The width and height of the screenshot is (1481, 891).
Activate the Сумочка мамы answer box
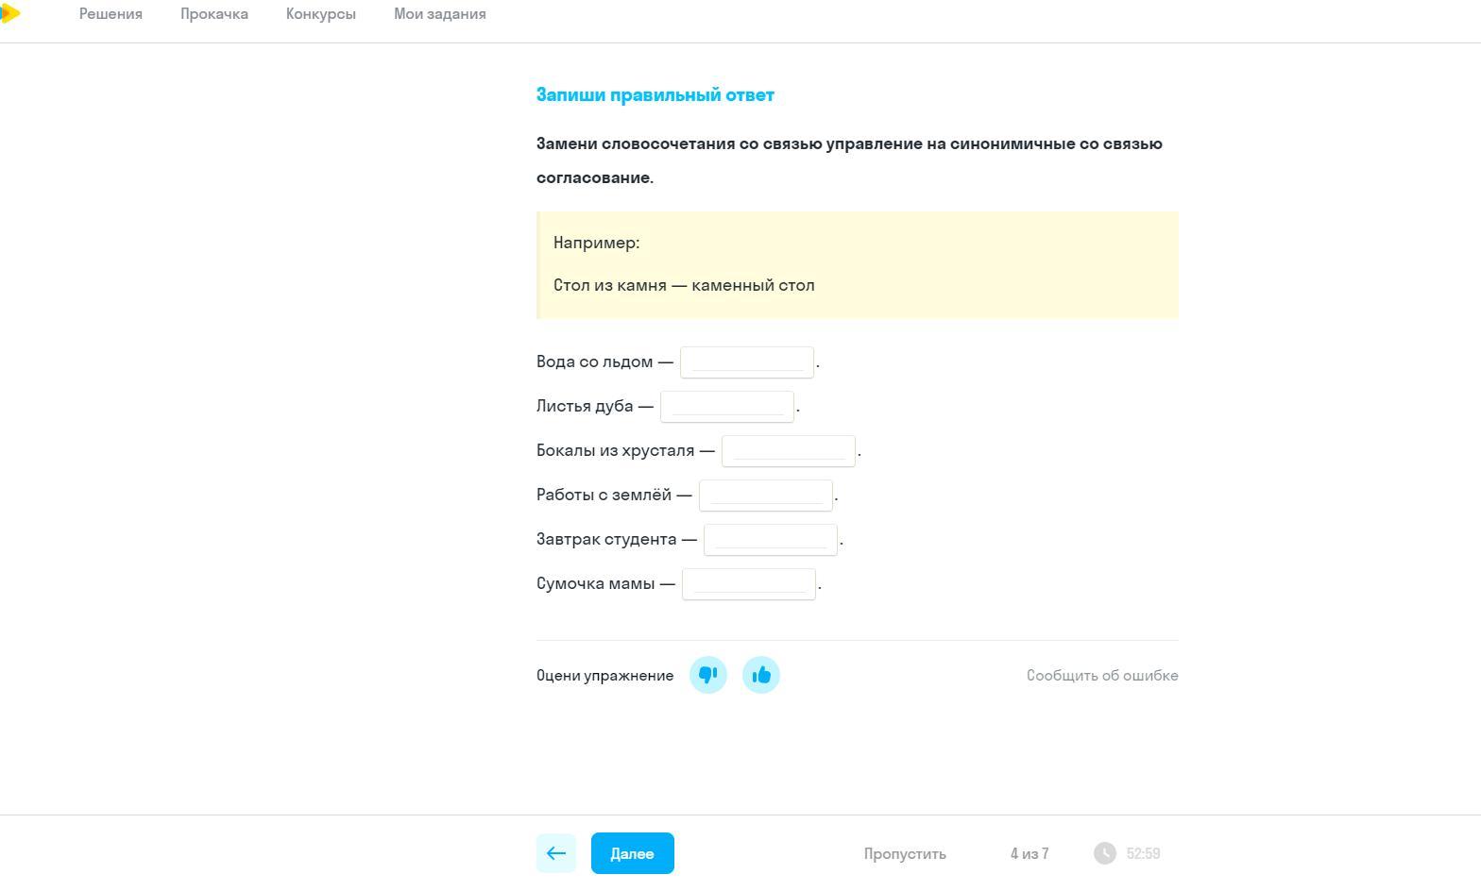click(x=749, y=584)
